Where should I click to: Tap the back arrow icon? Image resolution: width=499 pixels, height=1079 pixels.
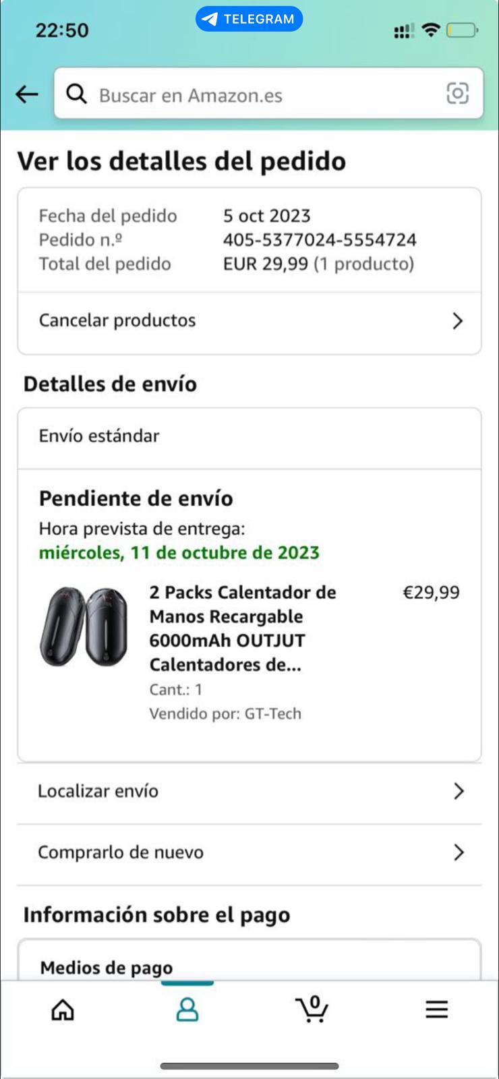[x=27, y=94]
